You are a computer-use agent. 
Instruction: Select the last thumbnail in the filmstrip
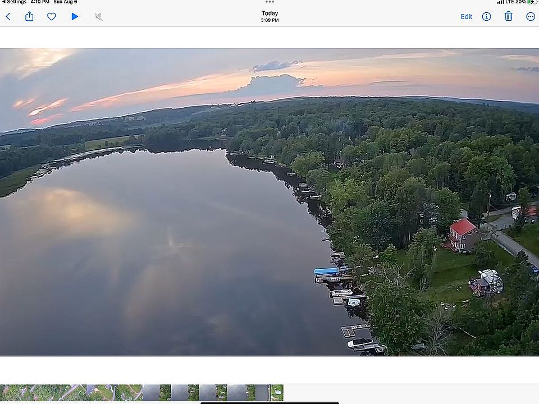coord(277,392)
